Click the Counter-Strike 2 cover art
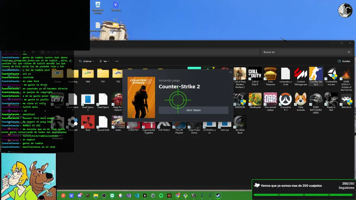This screenshot has height=200, width=356. [x=141, y=97]
